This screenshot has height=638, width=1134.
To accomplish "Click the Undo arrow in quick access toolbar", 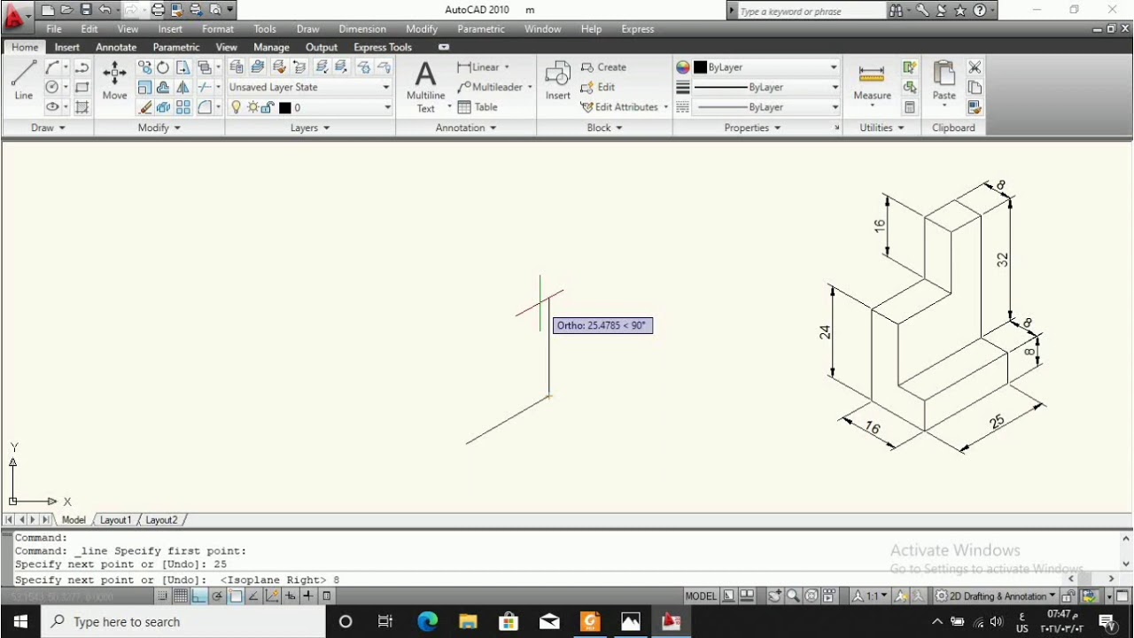I will (105, 10).
